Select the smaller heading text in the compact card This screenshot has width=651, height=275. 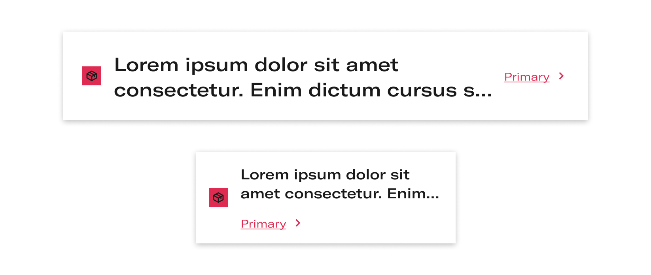point(340,184)
